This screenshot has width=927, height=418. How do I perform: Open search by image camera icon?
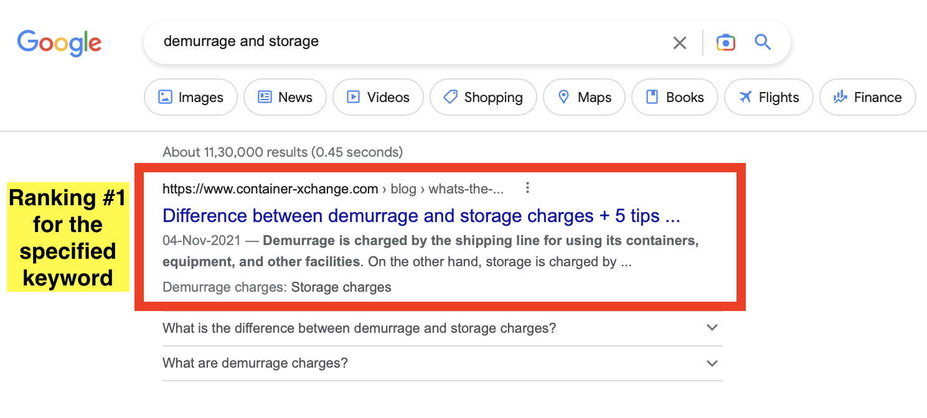tap(725, 42)
